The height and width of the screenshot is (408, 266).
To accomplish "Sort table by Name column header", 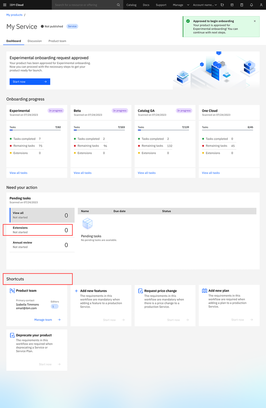I will [x=85, y=211].
